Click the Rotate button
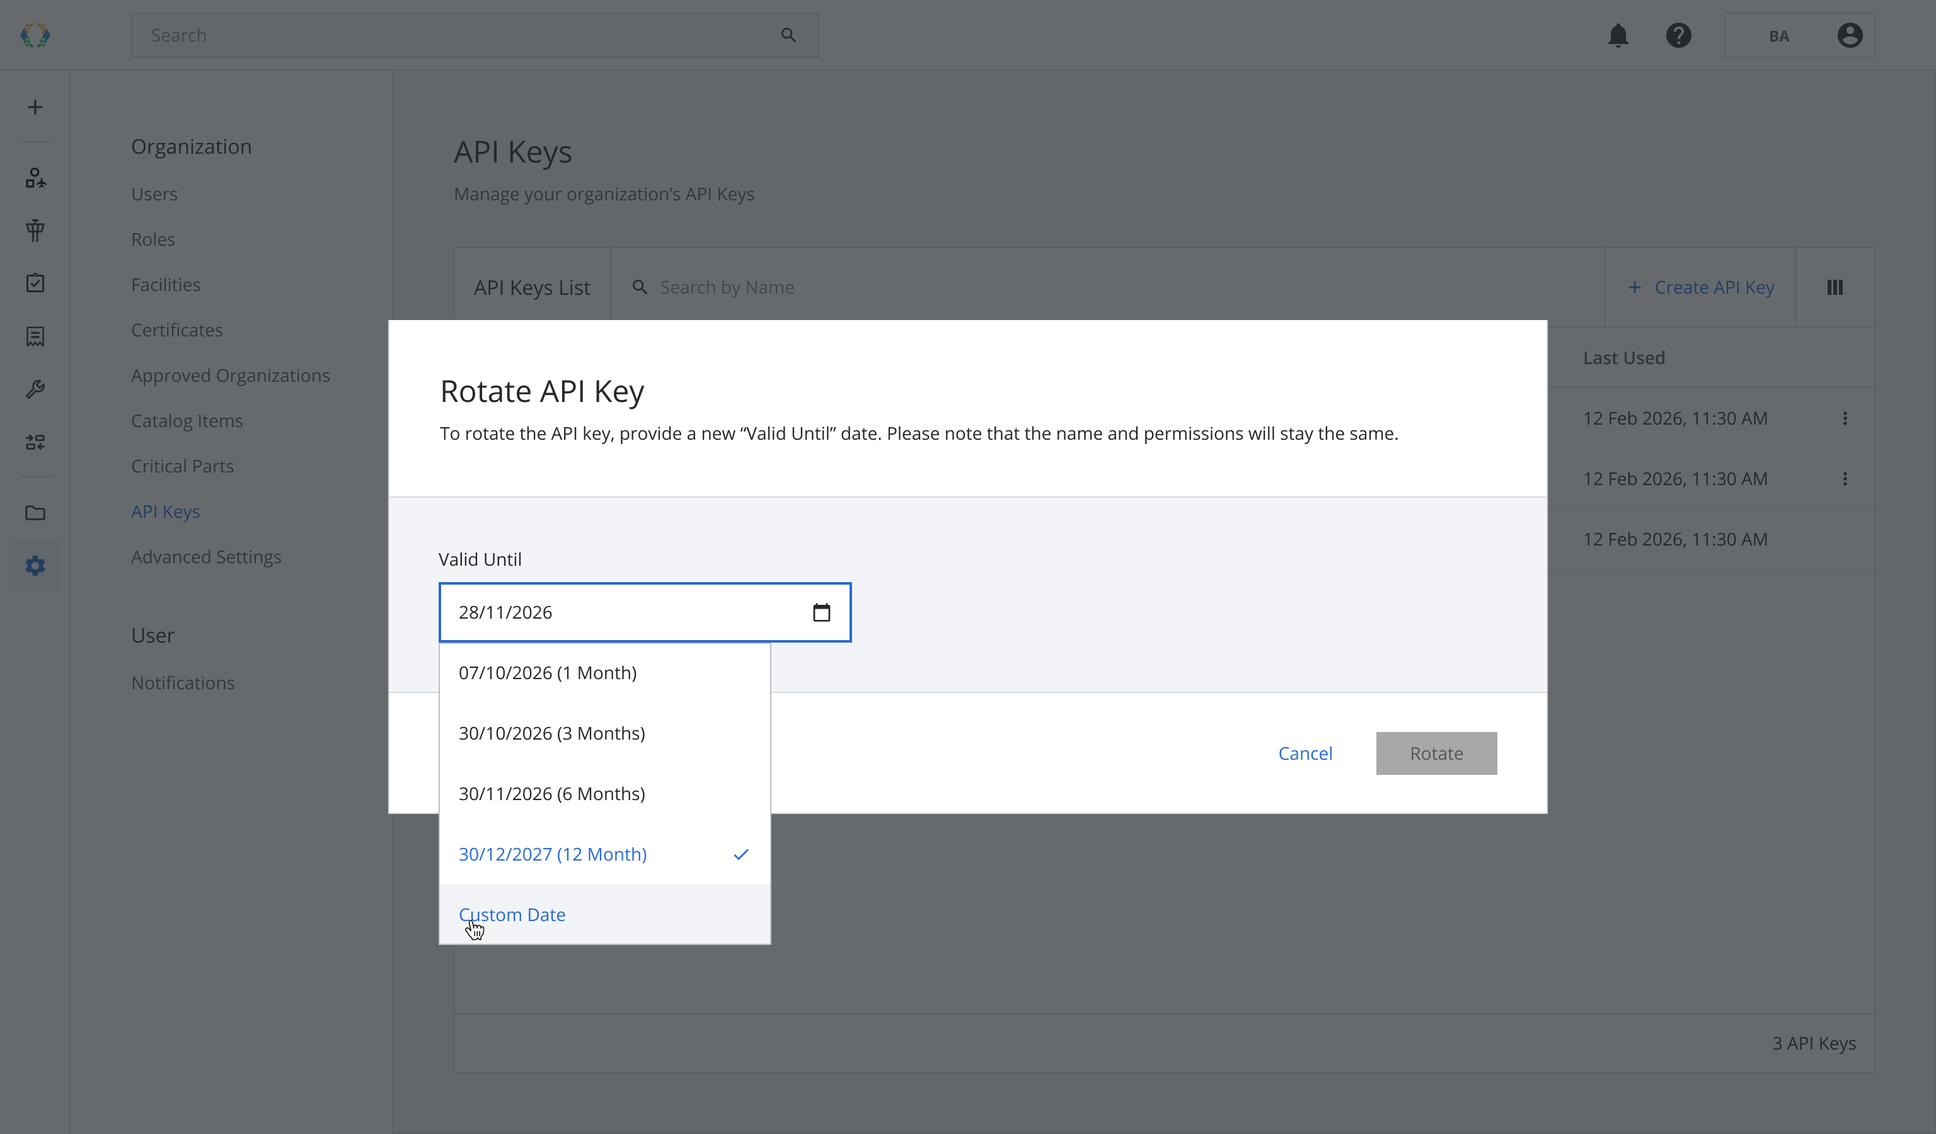The height and width of the screenshot is (1134, 1936). (1436, 753)
